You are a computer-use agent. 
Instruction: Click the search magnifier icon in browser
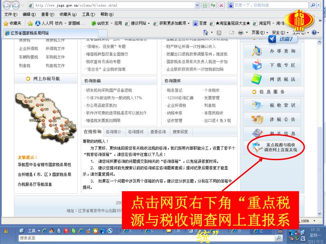click(x=313, y=5)
